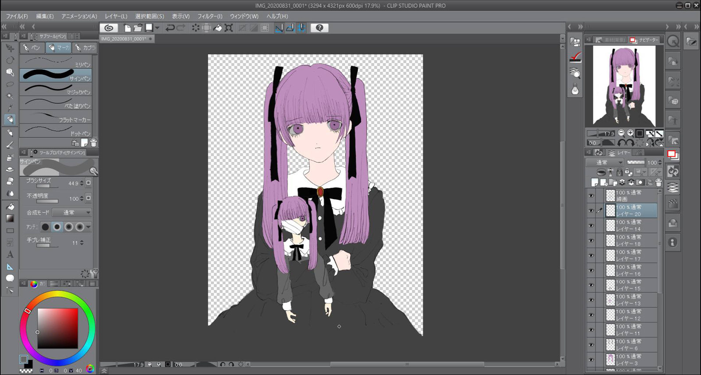The height and width of the screenshot is (375, 701).
Task: Click the Text tool 'A' icon
Action: click(10, 255)
